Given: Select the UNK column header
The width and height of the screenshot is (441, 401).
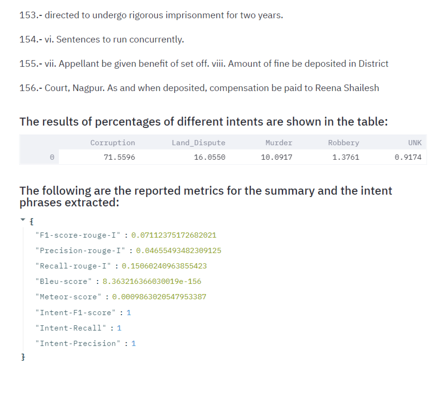Looking at the screenshot, I should tap(414, 143).
